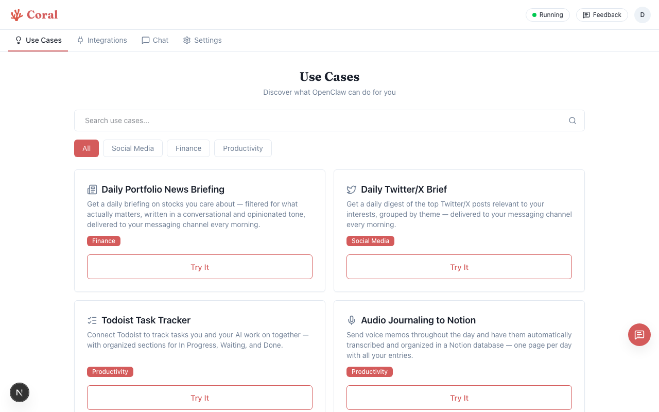Enable the Finance filter
The image size is (659, 412).
click(188, 148)
